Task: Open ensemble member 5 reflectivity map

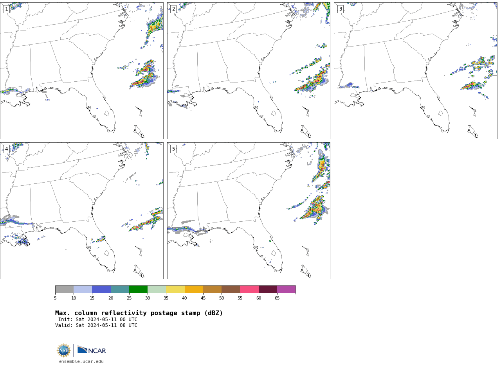Action: point(249,211)
